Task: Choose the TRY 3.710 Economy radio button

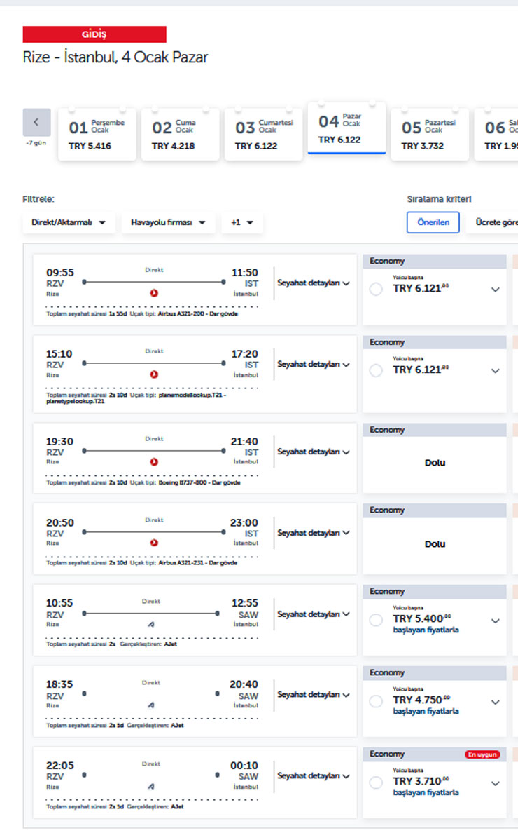Action: coord(376,783)
